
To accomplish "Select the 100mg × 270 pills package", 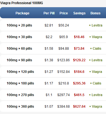I will [x=53, y=95].
